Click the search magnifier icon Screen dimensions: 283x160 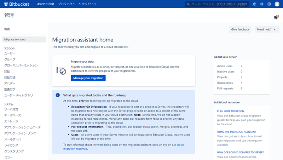[188, 4]
